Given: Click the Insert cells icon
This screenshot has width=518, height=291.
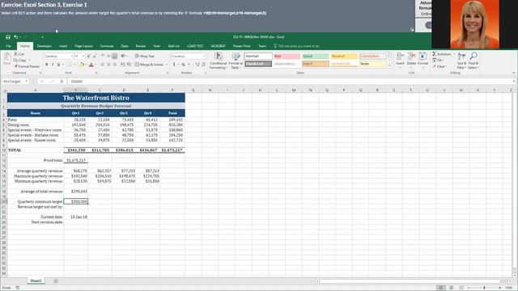Looking at the screenshot, I should click(x=400, y=56).
